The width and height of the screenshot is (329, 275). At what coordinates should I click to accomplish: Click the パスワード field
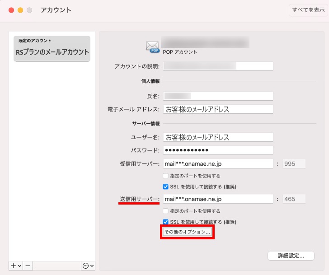pos(218,150)
